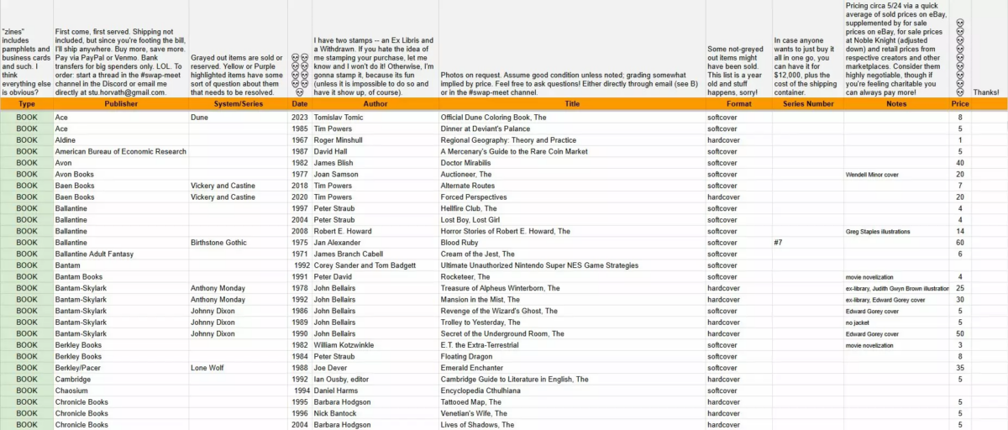
Task: Select the 'Lone Wolf' series cell
Action: pyautogui.click(x=208, y=368)
